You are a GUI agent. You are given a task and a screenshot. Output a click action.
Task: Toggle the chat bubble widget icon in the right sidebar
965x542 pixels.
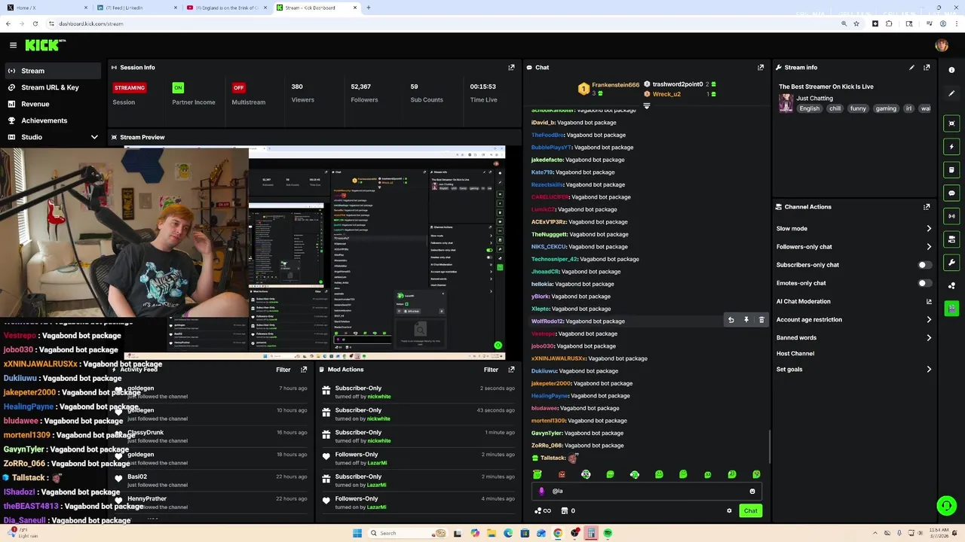pyautogui.click(x=951, y=193)
